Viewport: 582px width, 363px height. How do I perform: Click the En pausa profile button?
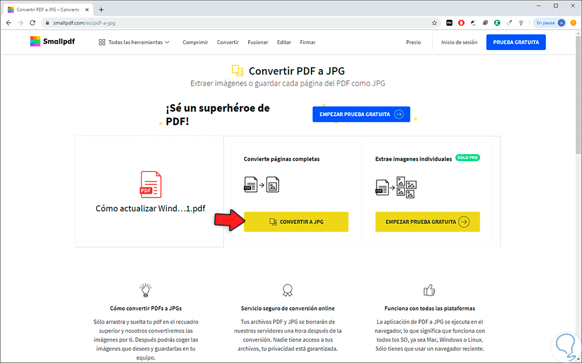(551, 23)
